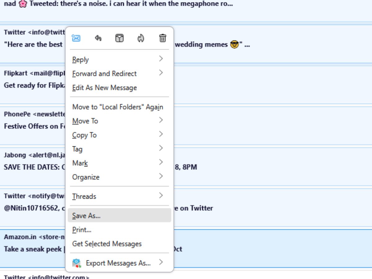Select Get Selected Messages
The height and width of the screenshot is (279, 372).
(x=119, y=244)
